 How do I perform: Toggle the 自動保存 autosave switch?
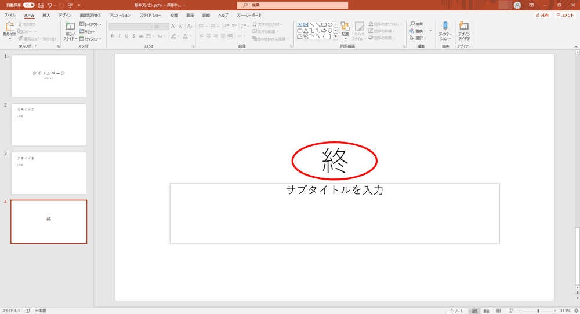coord(28,5)
